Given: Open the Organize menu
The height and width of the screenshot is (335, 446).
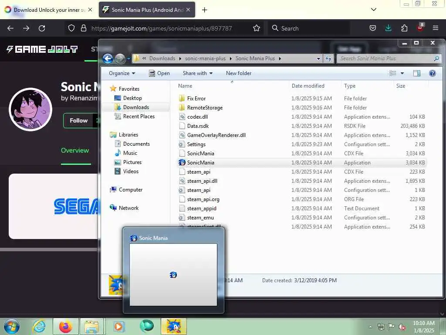Looking at the screenshot, I should [x=122, y=73].
